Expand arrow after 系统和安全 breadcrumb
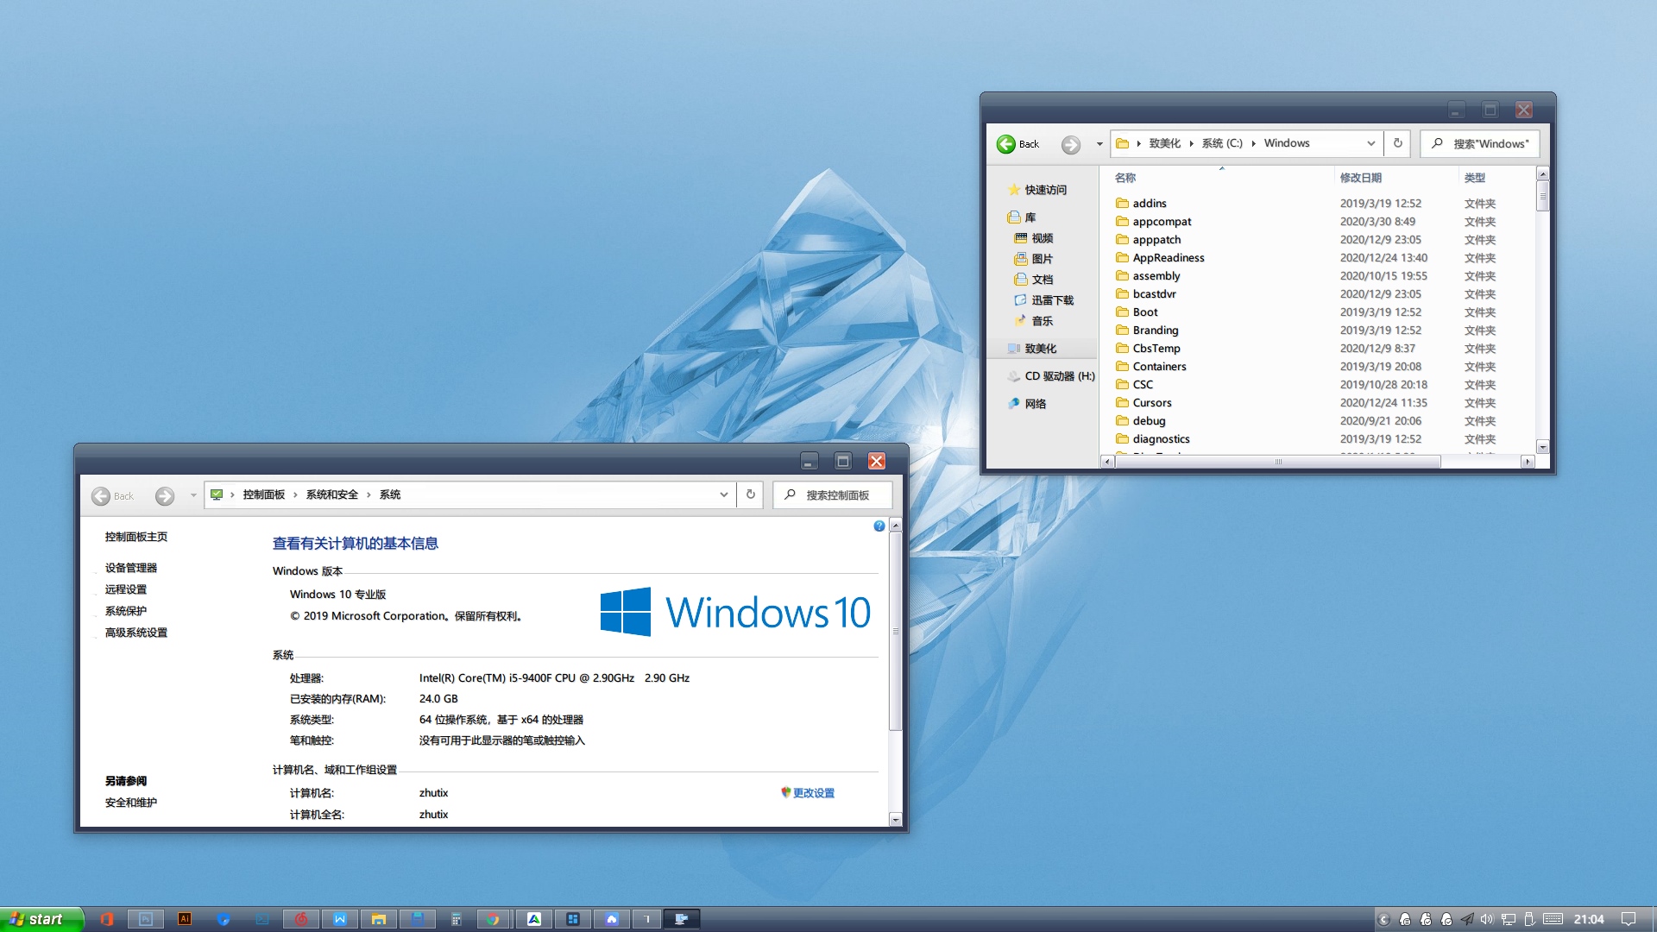This screenshot has width=1657, height=932. 369,494
